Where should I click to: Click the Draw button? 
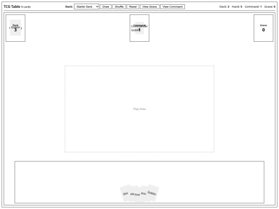(x=106, y=7)
